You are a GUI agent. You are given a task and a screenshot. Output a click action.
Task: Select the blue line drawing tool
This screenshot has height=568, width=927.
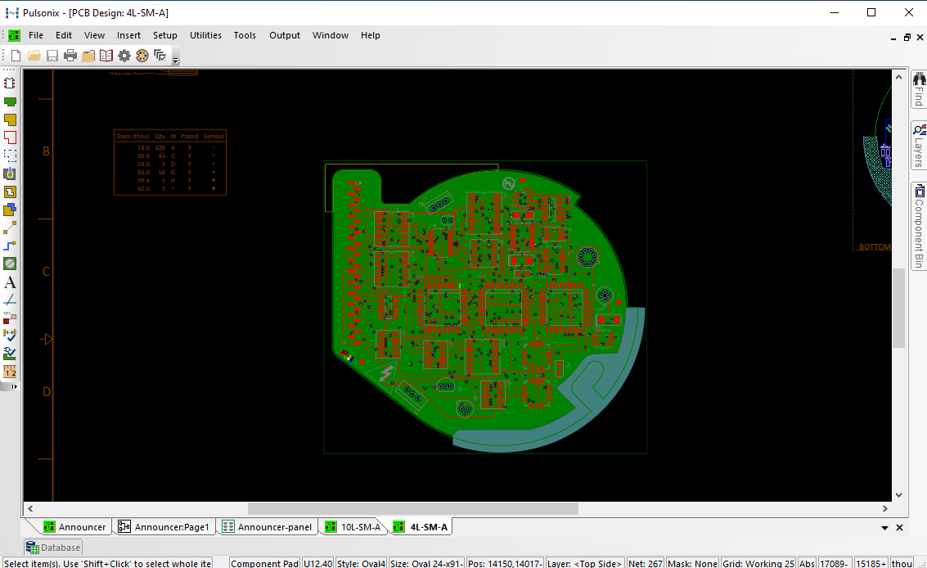10,300
